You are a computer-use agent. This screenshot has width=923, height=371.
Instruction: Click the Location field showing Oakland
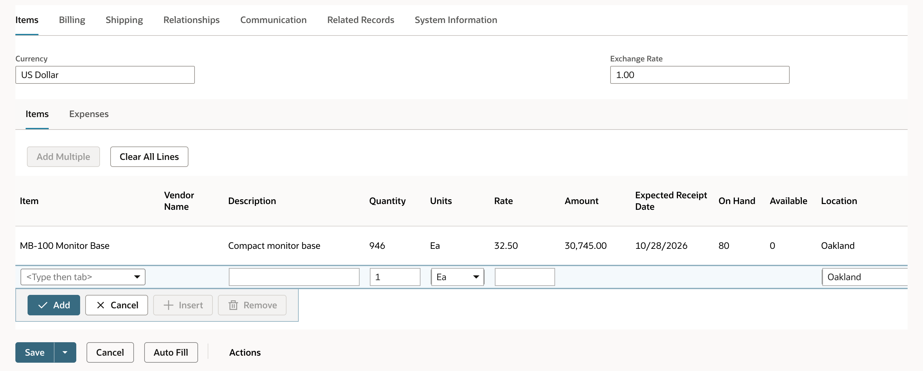click(865, 277)
